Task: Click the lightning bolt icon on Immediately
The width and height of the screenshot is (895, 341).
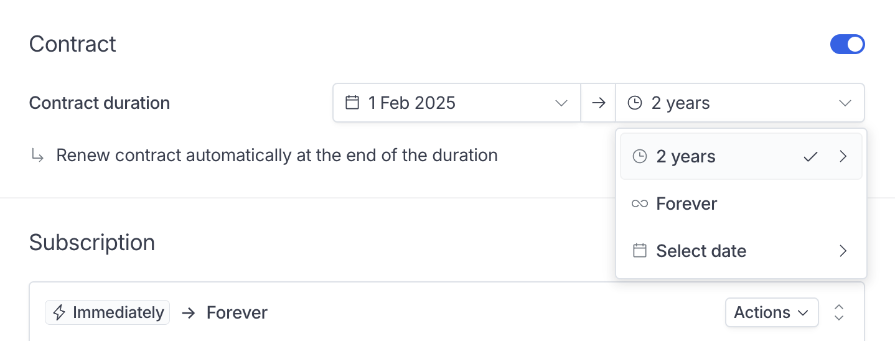Action: 59,312
